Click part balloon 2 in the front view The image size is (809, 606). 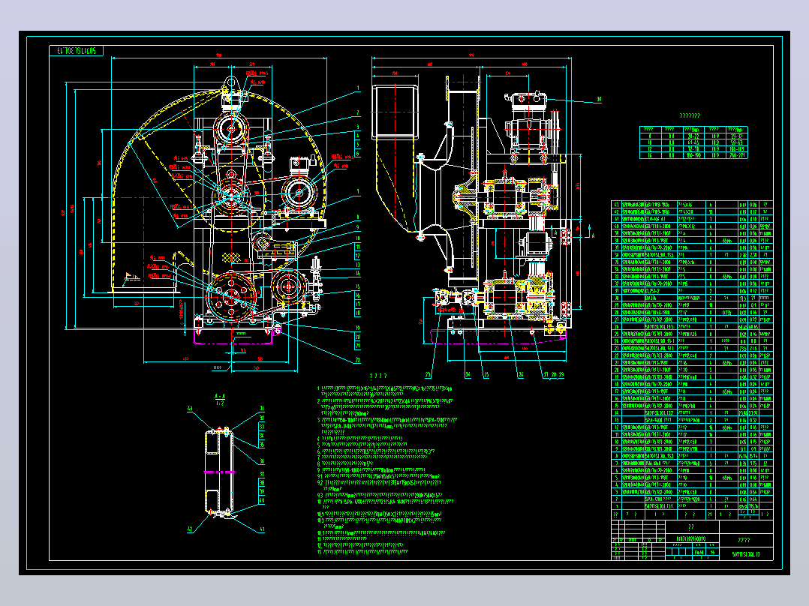(357, 113)
